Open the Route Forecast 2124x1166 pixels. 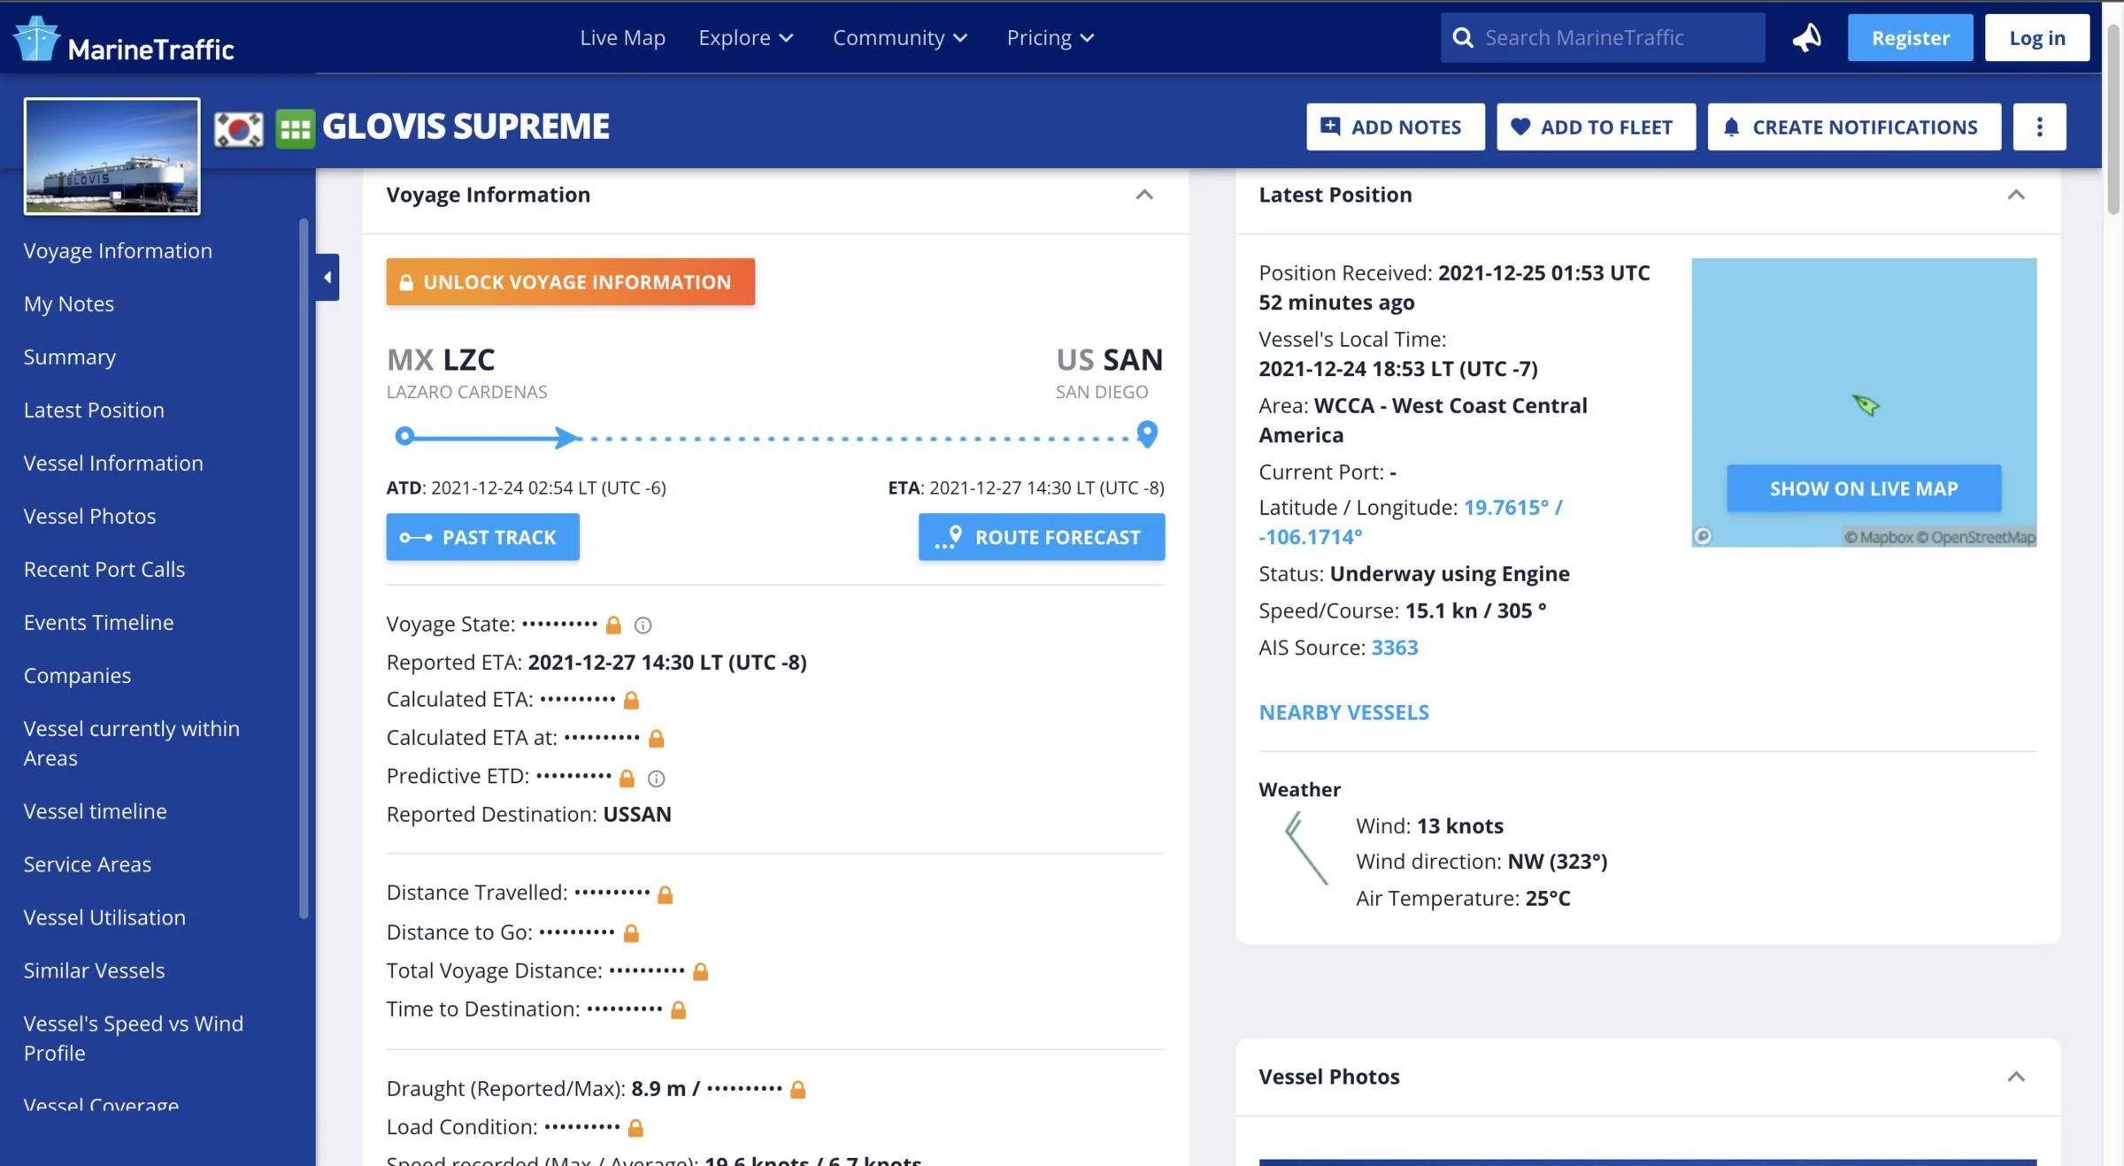[1042, 537]
